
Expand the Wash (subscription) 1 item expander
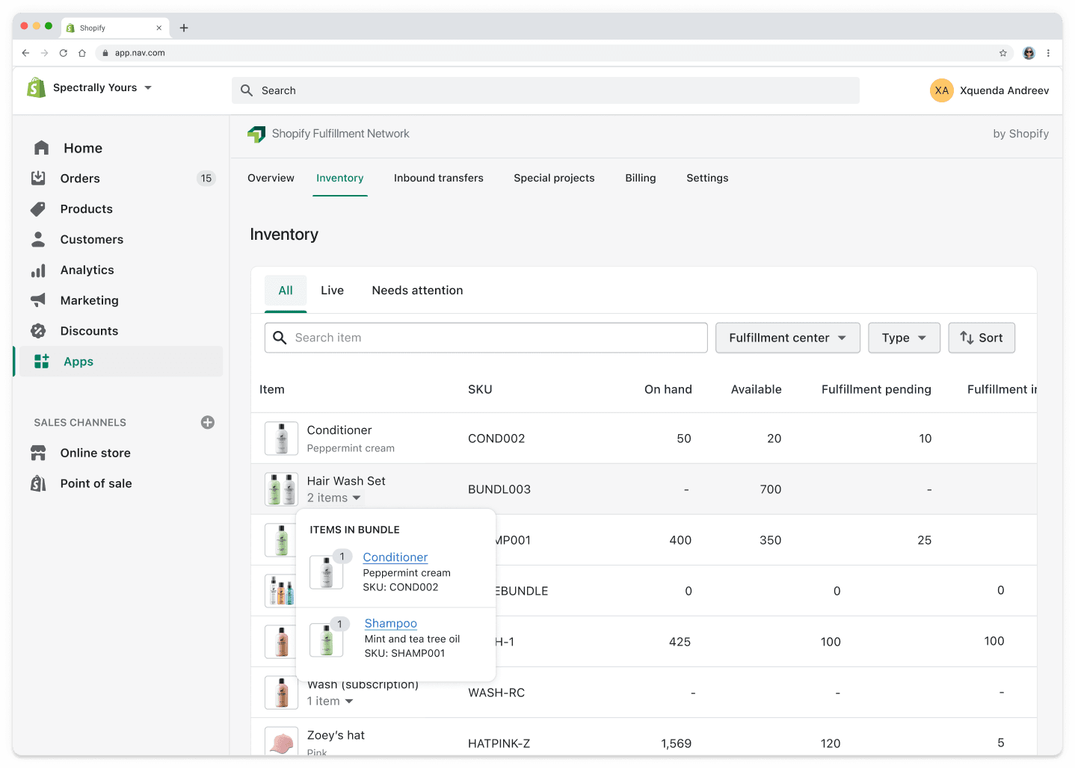click(330, 701)
